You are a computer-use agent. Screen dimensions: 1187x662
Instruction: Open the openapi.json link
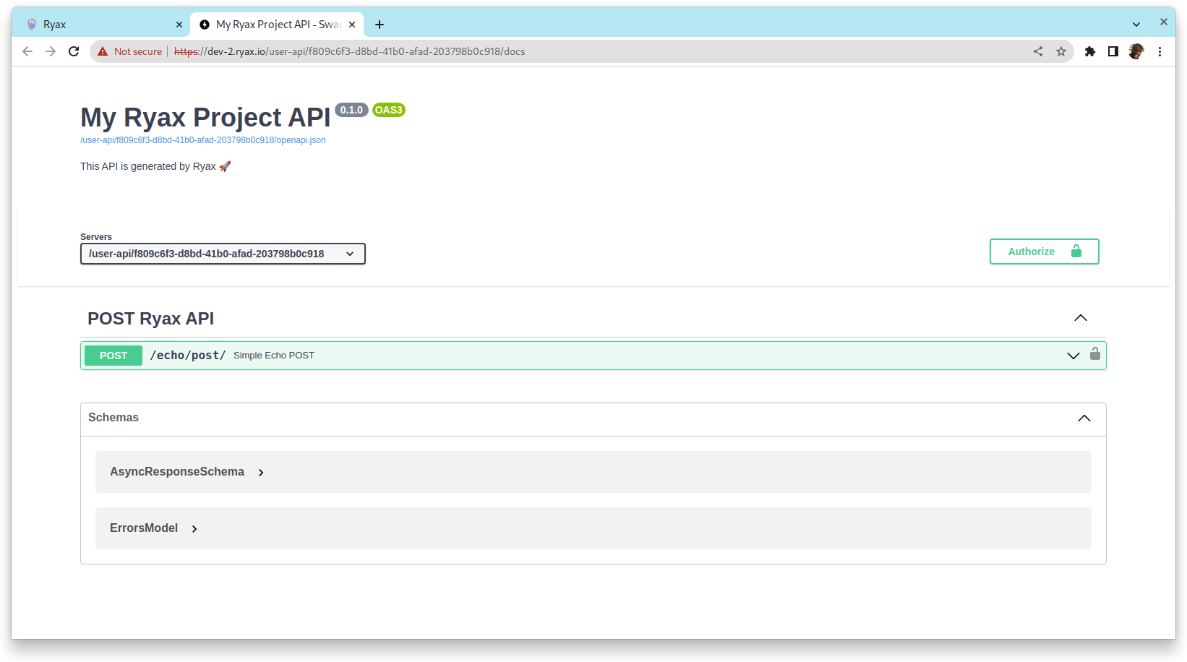click(203, 140)
